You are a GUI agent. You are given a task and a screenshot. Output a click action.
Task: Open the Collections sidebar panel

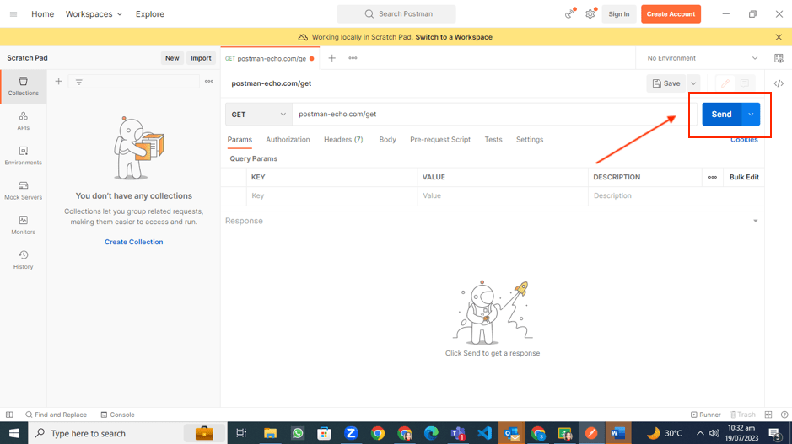[x=23, y=86]
